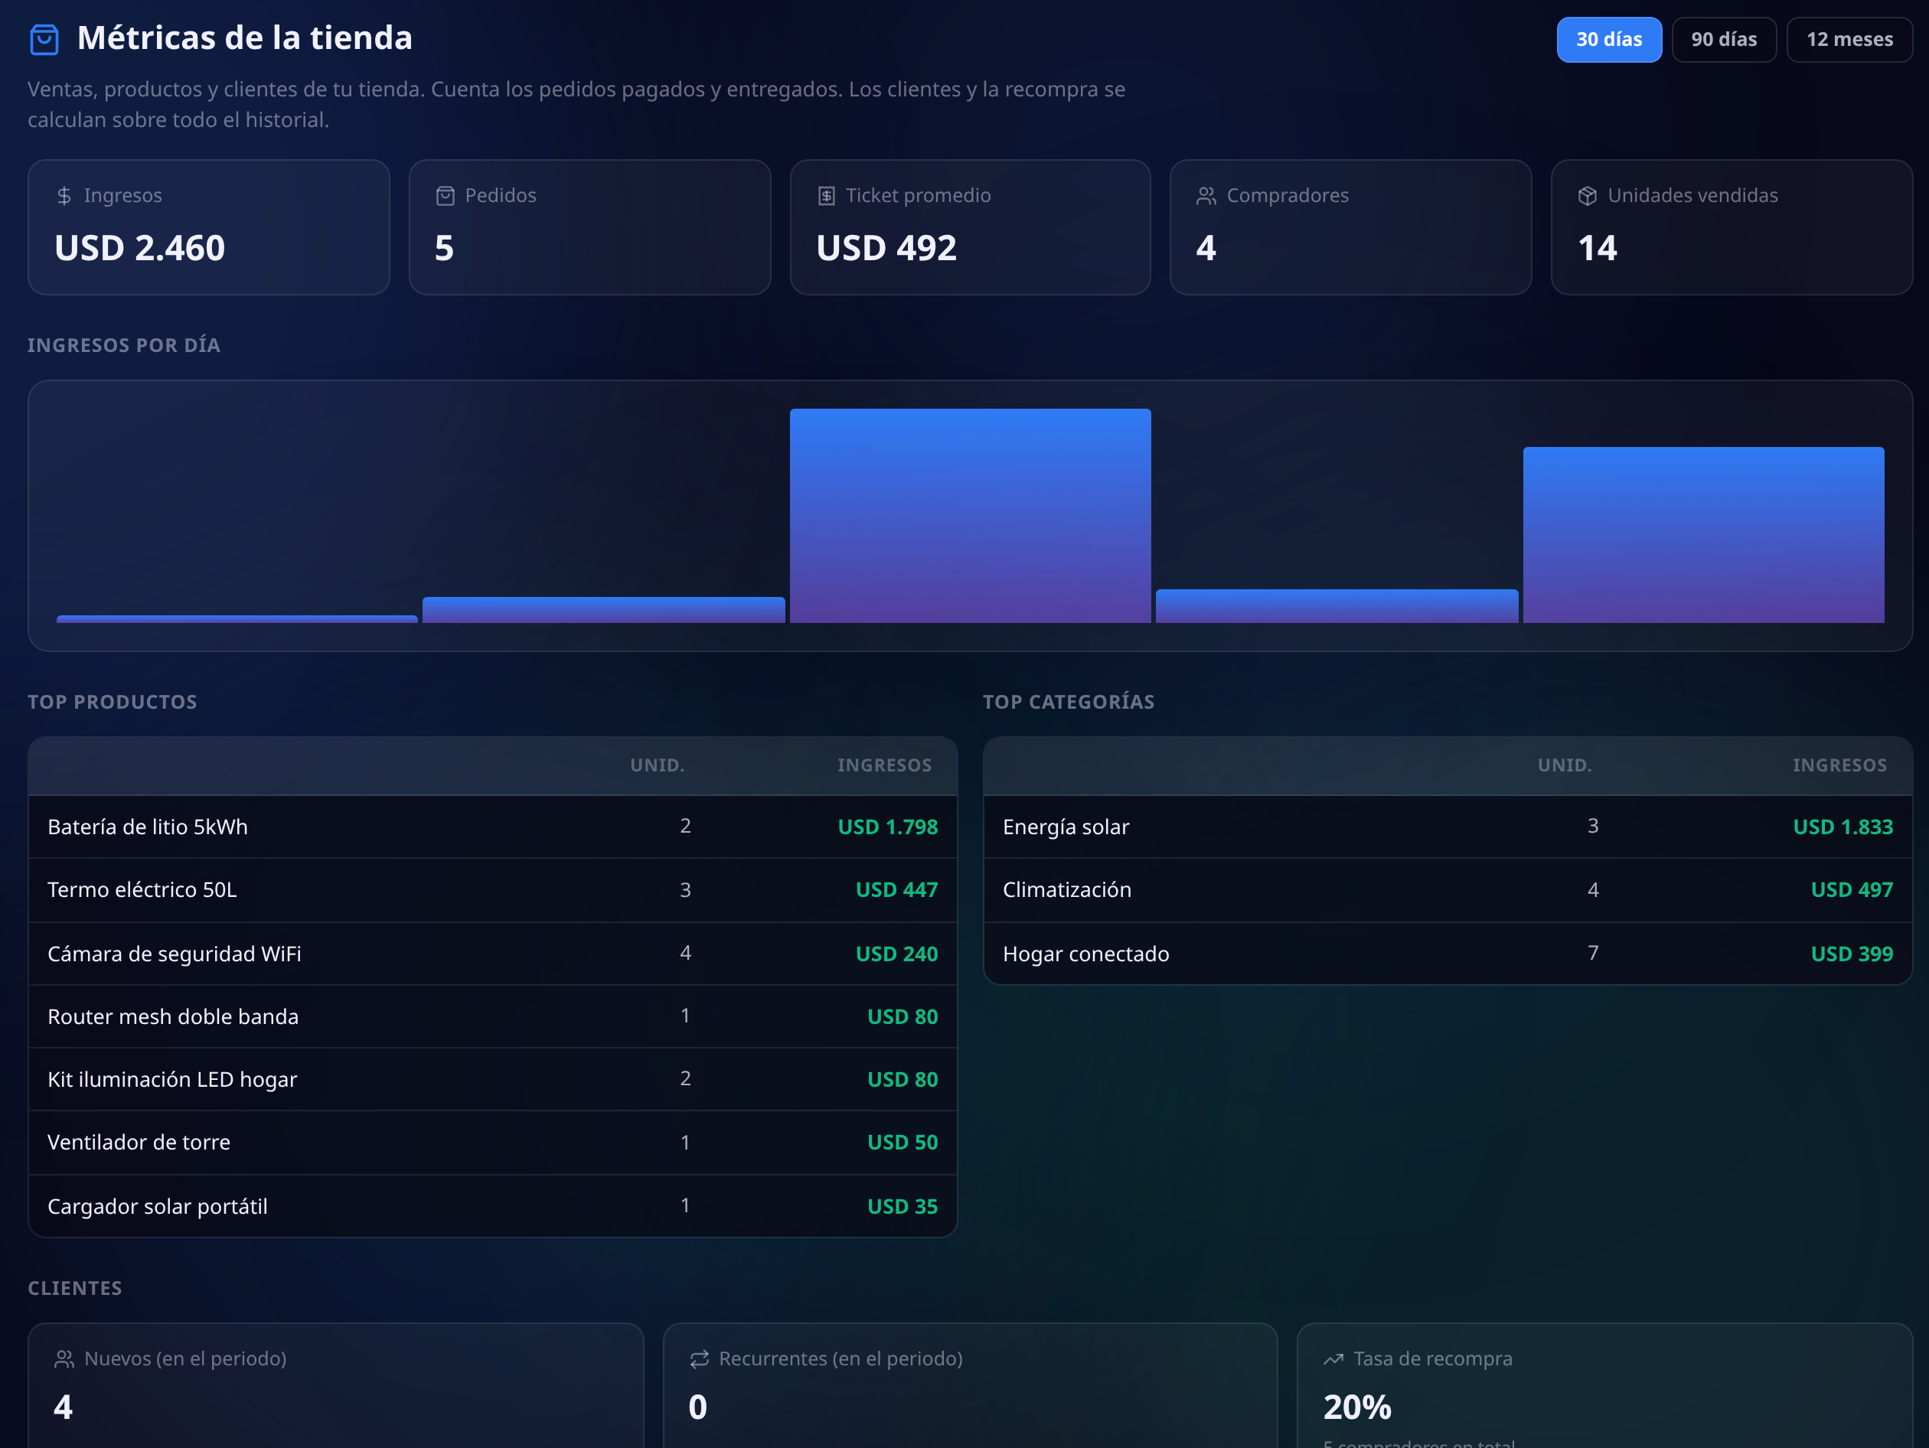Click the USD 497 category revenue
The width and height of the screenshot is (1929, 1448).
click(x=1852, y=889)
